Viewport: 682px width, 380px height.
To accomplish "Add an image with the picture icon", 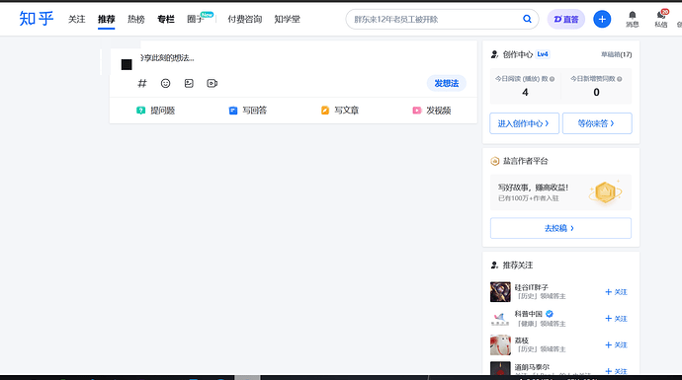I will 189,83.
